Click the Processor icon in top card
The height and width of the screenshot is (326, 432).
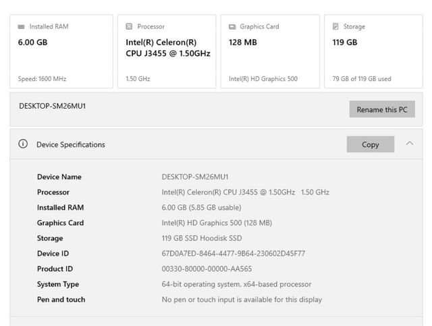[x=129, y=27]
